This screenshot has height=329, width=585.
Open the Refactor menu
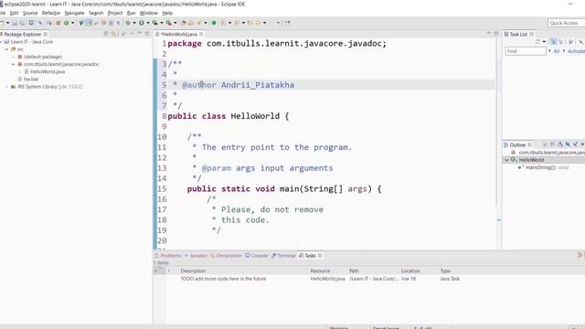[x=51, y=13]
